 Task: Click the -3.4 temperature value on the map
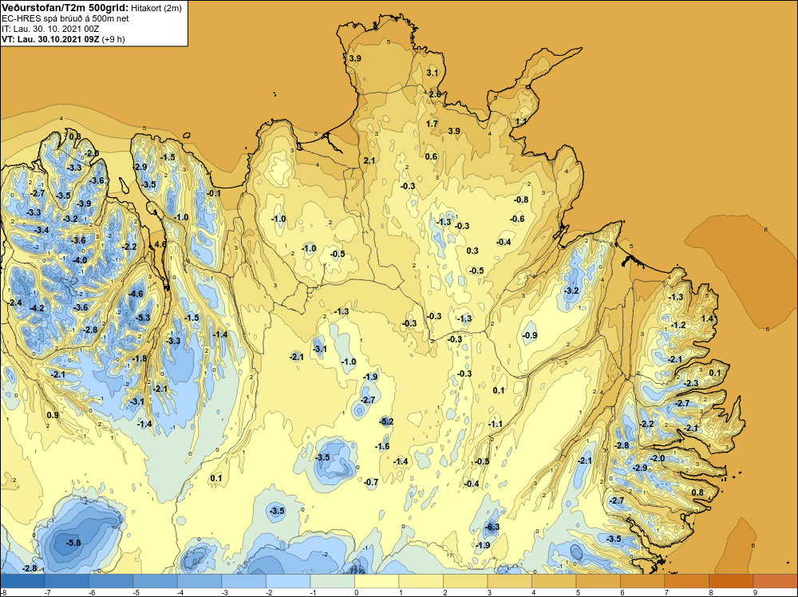click(x=41, y=230)
